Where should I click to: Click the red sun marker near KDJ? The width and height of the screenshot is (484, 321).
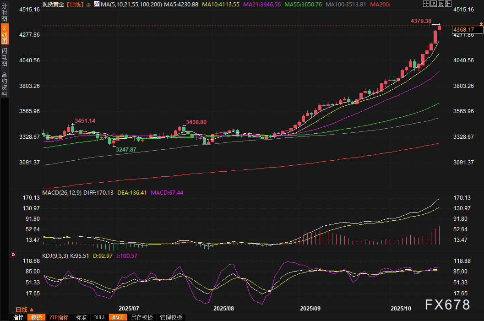(13, 255)
